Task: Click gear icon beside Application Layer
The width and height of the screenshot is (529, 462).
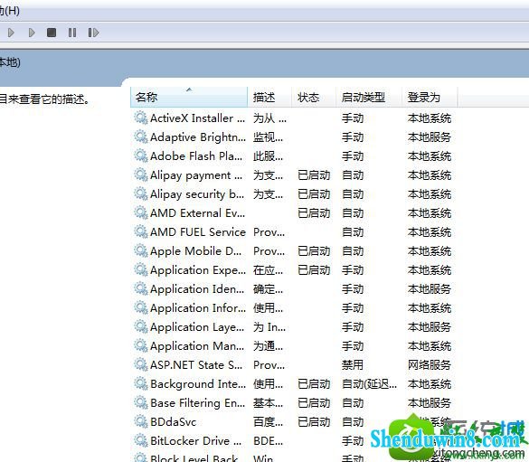Action: (x=141, y=326)
